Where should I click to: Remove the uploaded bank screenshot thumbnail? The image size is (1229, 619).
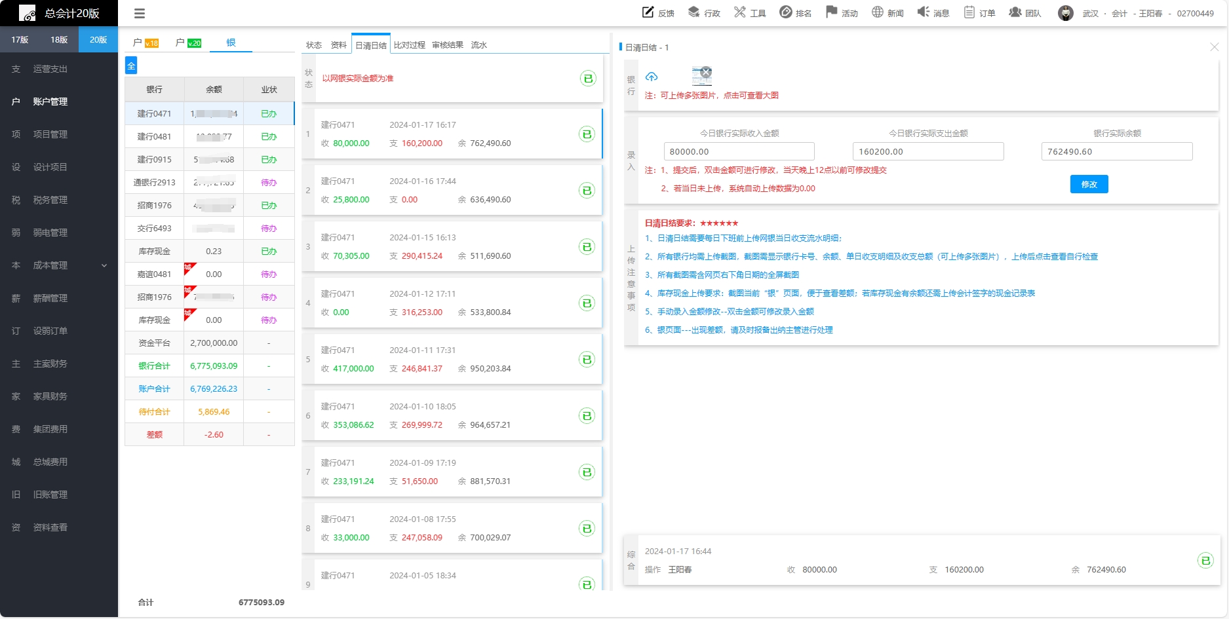pos(706,72)
